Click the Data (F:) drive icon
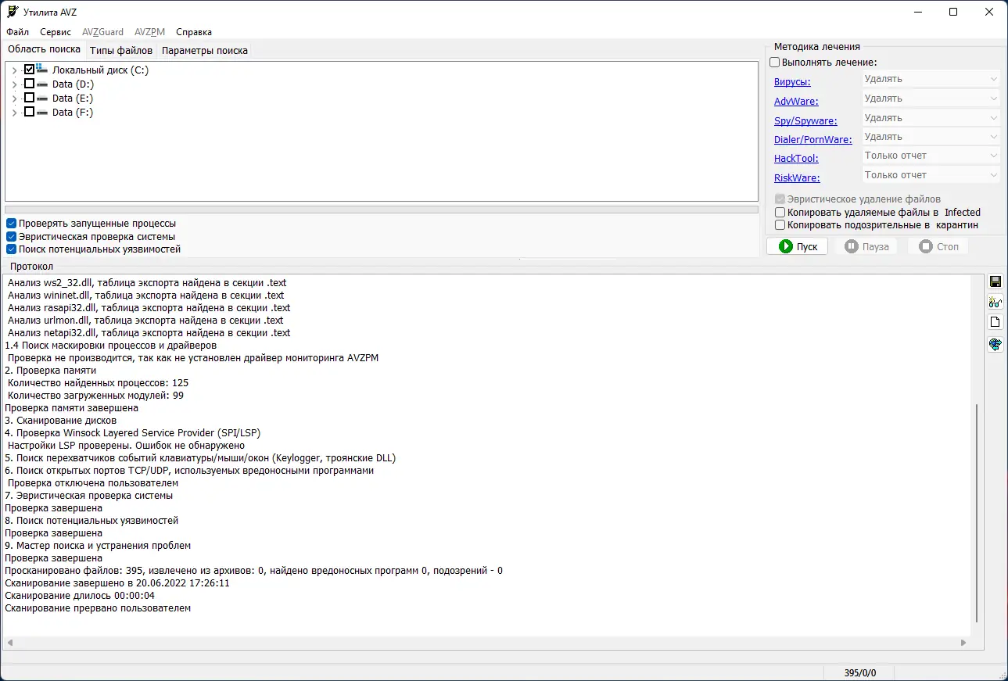This screenshot has height=681, width=1008. point(41,112)
